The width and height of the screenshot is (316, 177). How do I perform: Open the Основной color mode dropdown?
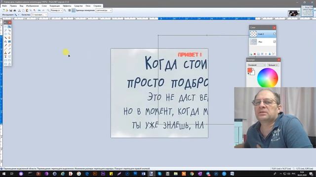click(x=257, y=65)
